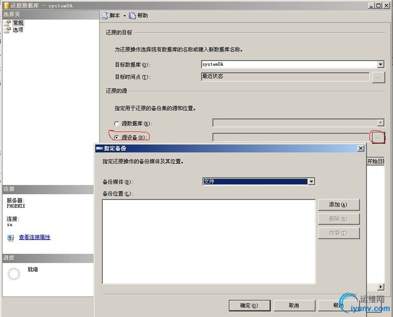393x317 pixels.
Task: Close the 指定备份 dialog
Action: 361,149
